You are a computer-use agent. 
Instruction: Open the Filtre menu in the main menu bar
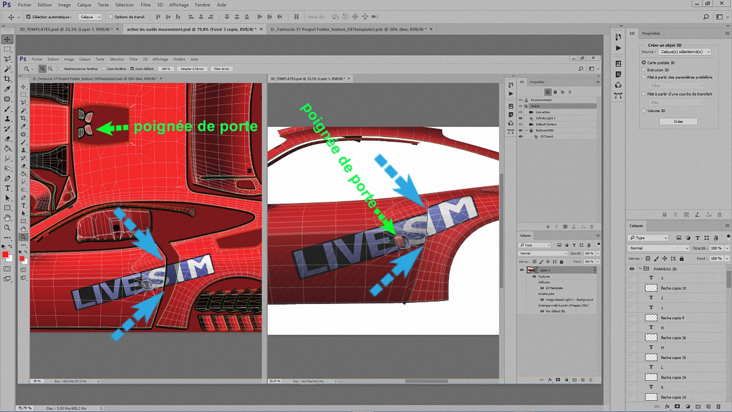(146, 5)
